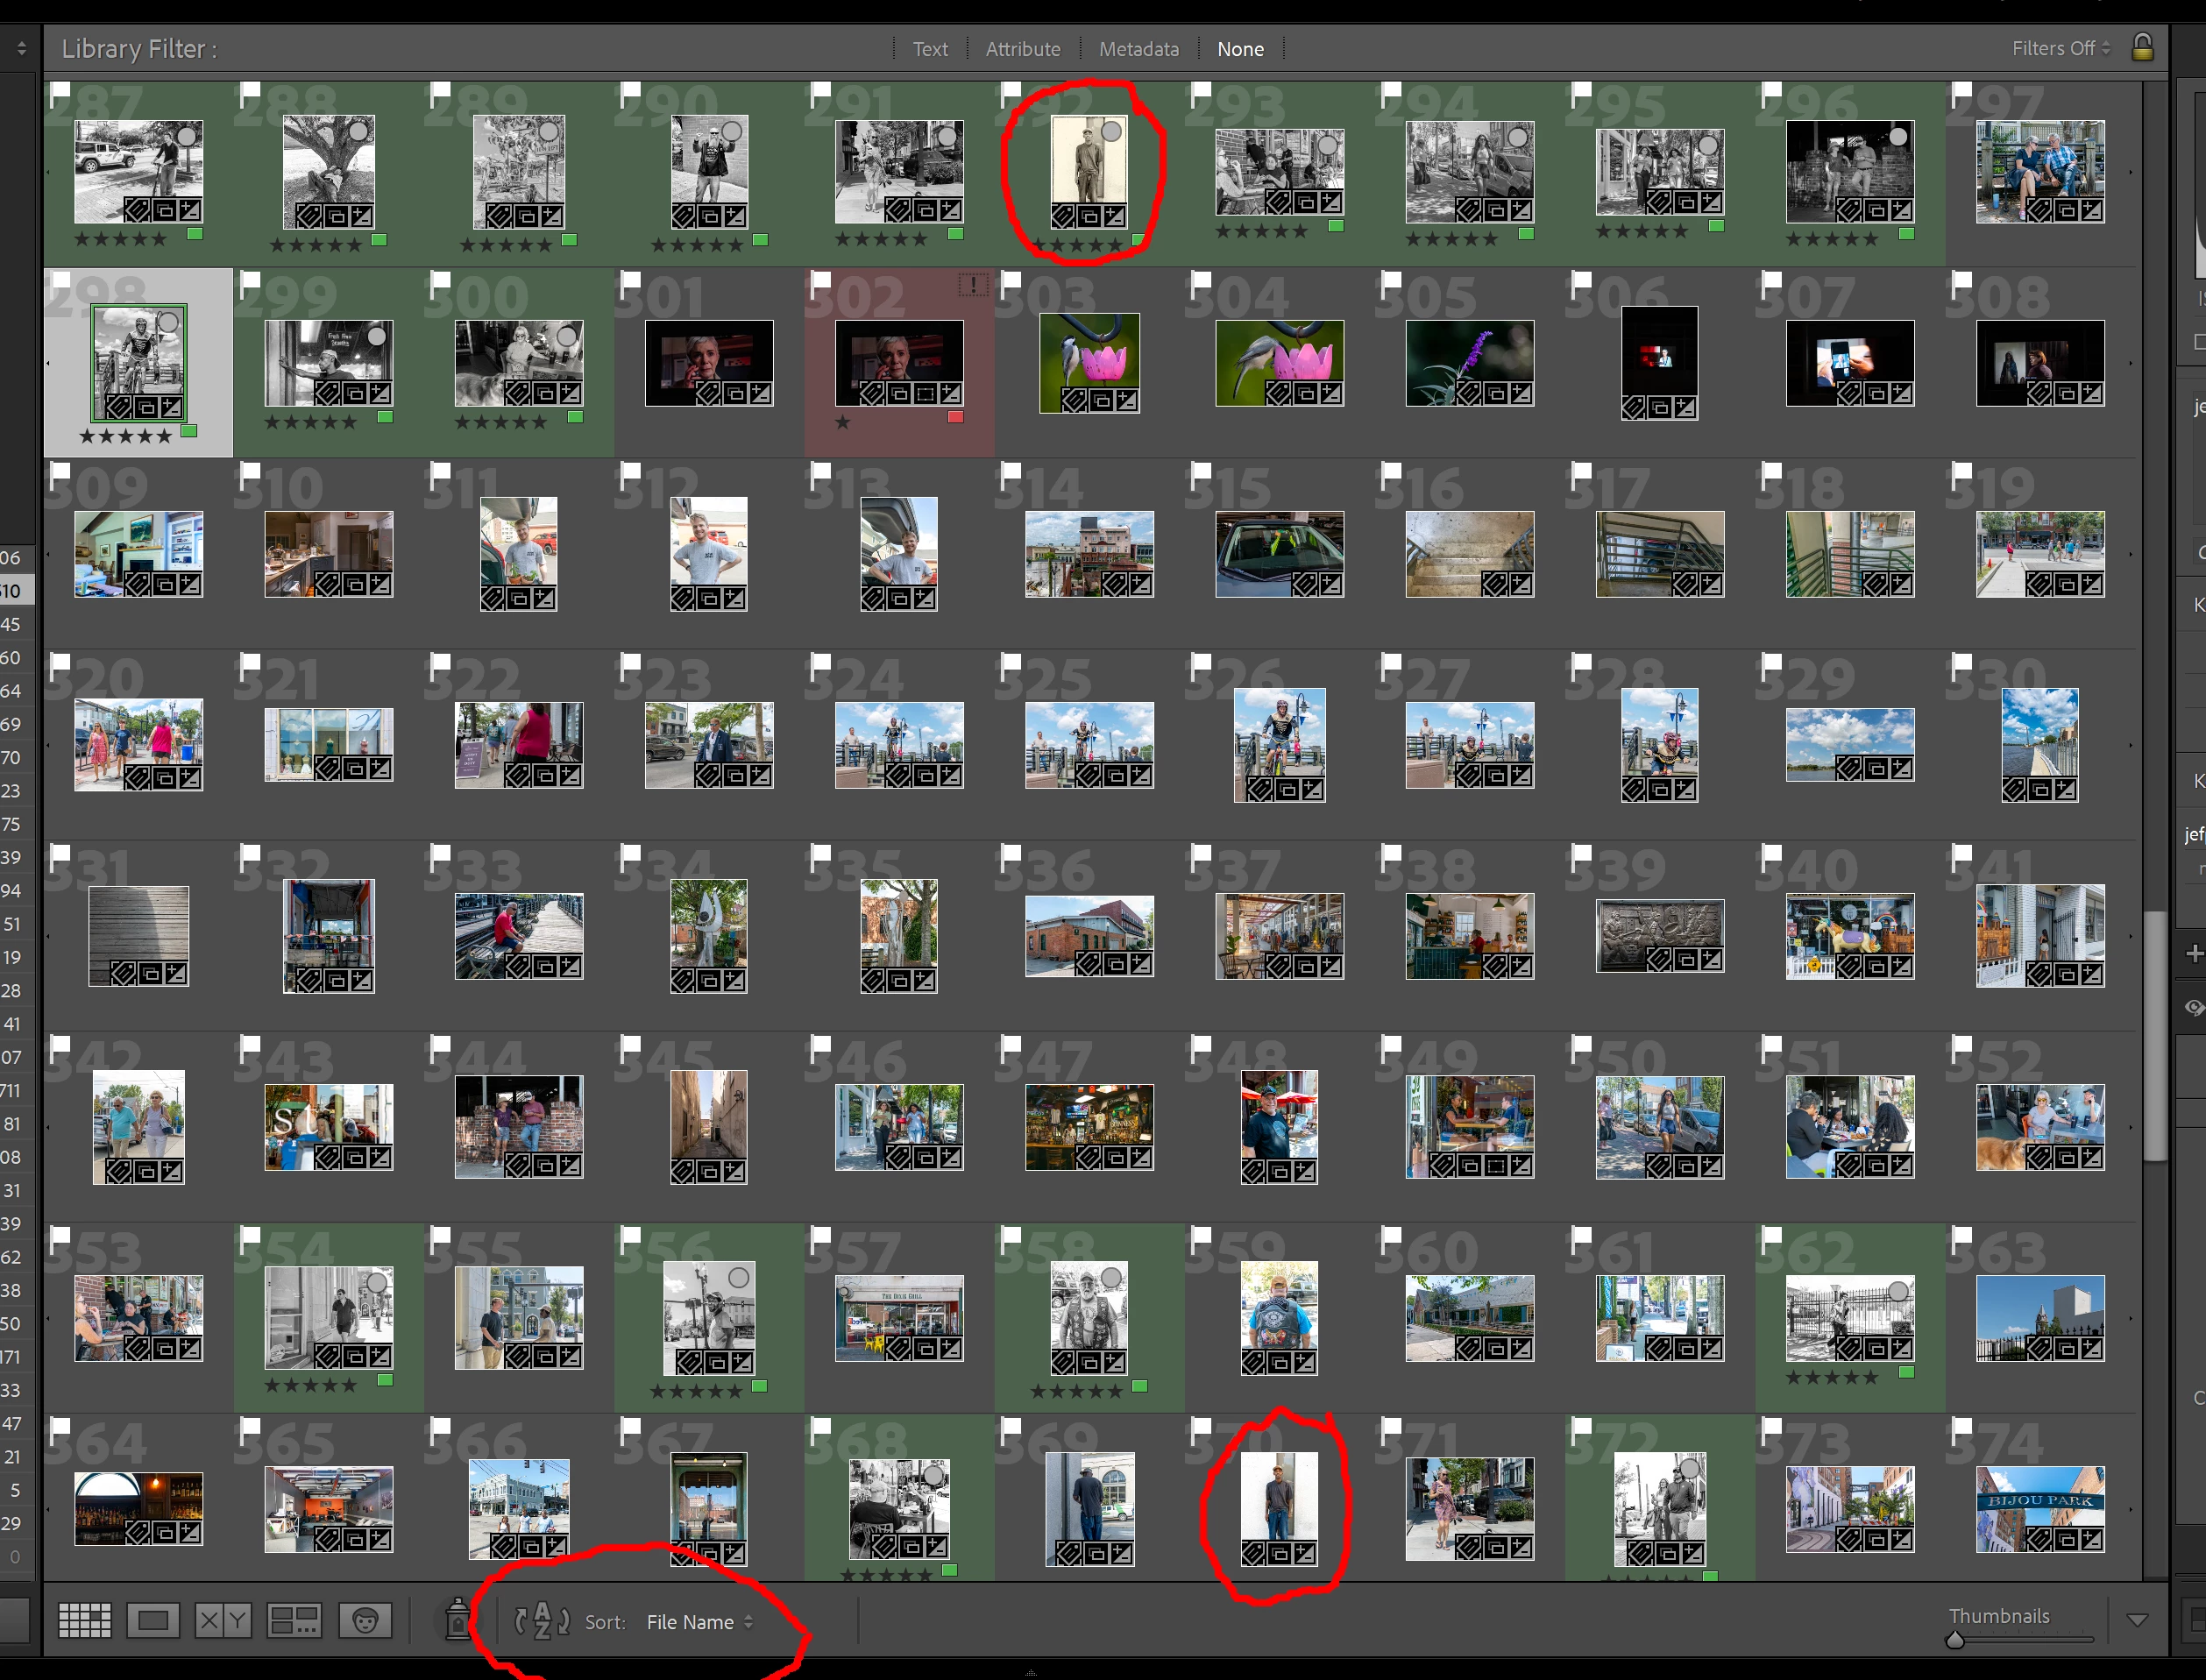The height and width of the screenshot is (1680, 2206).
Task: Click the None filter option
Action: pyautogui.click(x=1240, y=49)
